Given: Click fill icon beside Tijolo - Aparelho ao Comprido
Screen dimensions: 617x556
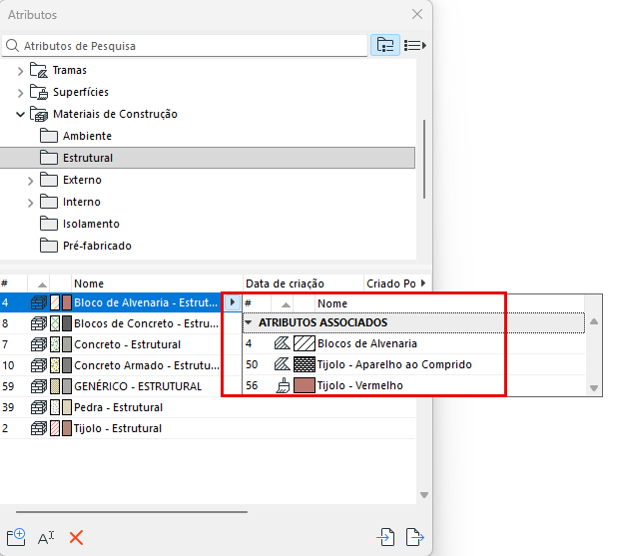Looking at the screenshot, I should coord(282,364).
